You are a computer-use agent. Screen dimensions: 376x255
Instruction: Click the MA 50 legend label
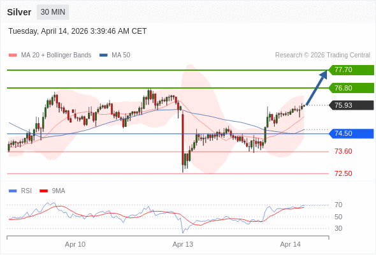pos(121,55)
